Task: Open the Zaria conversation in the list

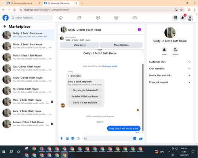Action: 28,113
